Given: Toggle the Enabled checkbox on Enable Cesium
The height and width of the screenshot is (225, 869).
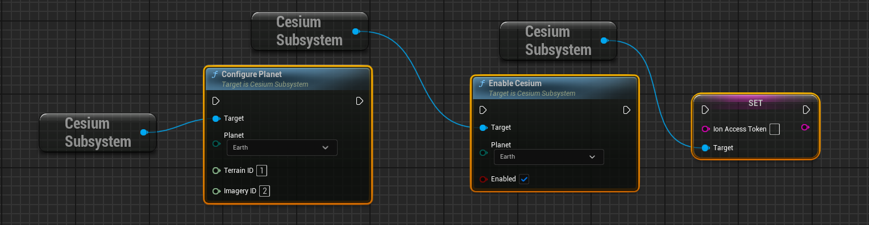Looking at the screenshot, I should pos(525,179).
